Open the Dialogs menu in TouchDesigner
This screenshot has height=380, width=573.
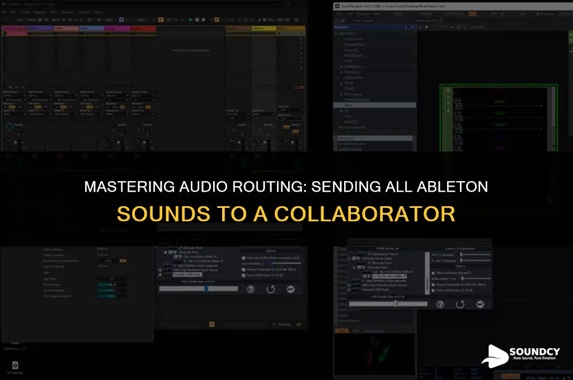[x=363, y=13]
